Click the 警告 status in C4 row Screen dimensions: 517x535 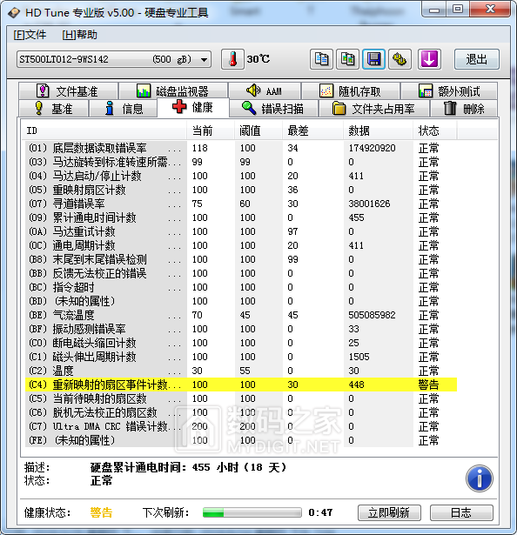pyautogui.click(x=428, y=385)
